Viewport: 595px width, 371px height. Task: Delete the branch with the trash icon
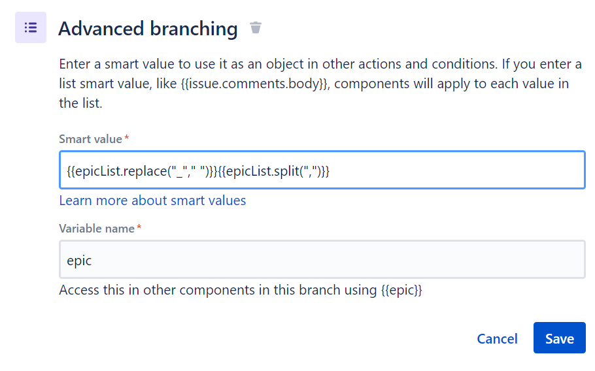[x=256, y=28]
